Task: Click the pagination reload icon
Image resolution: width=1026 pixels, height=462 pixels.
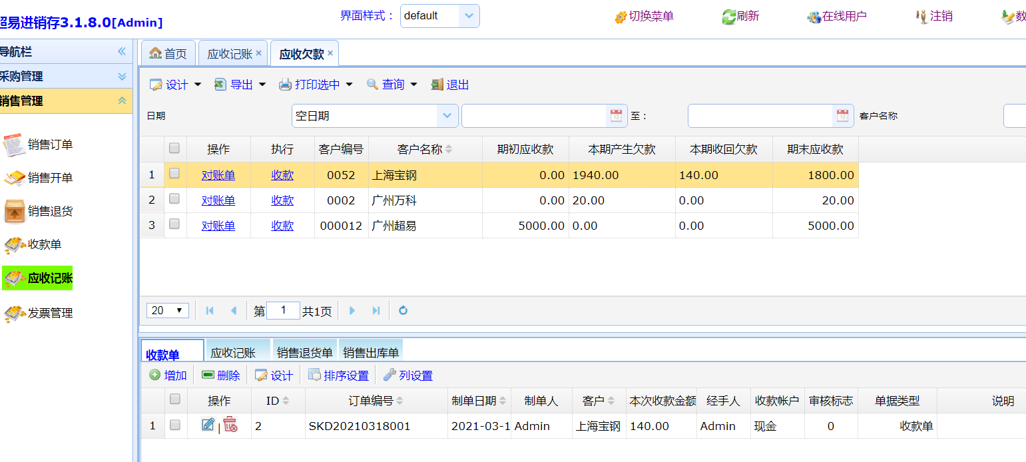Action: pos(403,311)
